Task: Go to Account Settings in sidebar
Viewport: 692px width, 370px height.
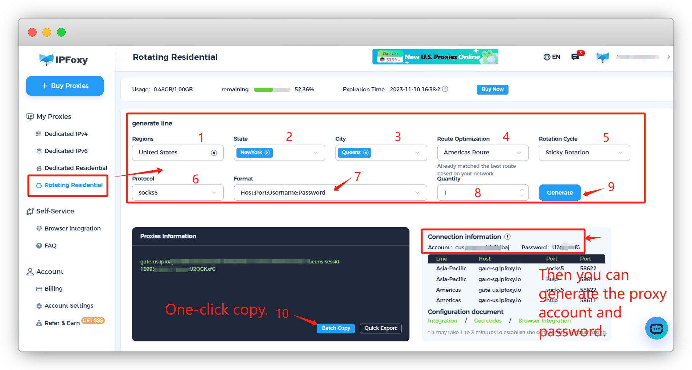Action: point(69,305)
